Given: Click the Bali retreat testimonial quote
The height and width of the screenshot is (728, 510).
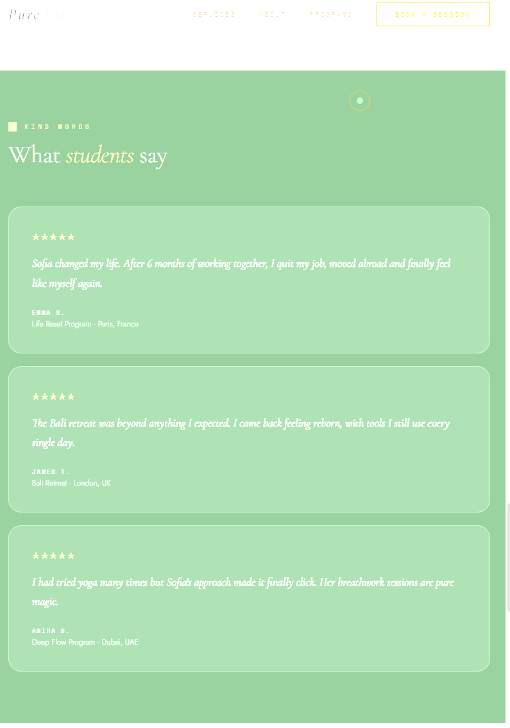Looking at the screenshot, I should pyautogui.click(x=241, y=433).
